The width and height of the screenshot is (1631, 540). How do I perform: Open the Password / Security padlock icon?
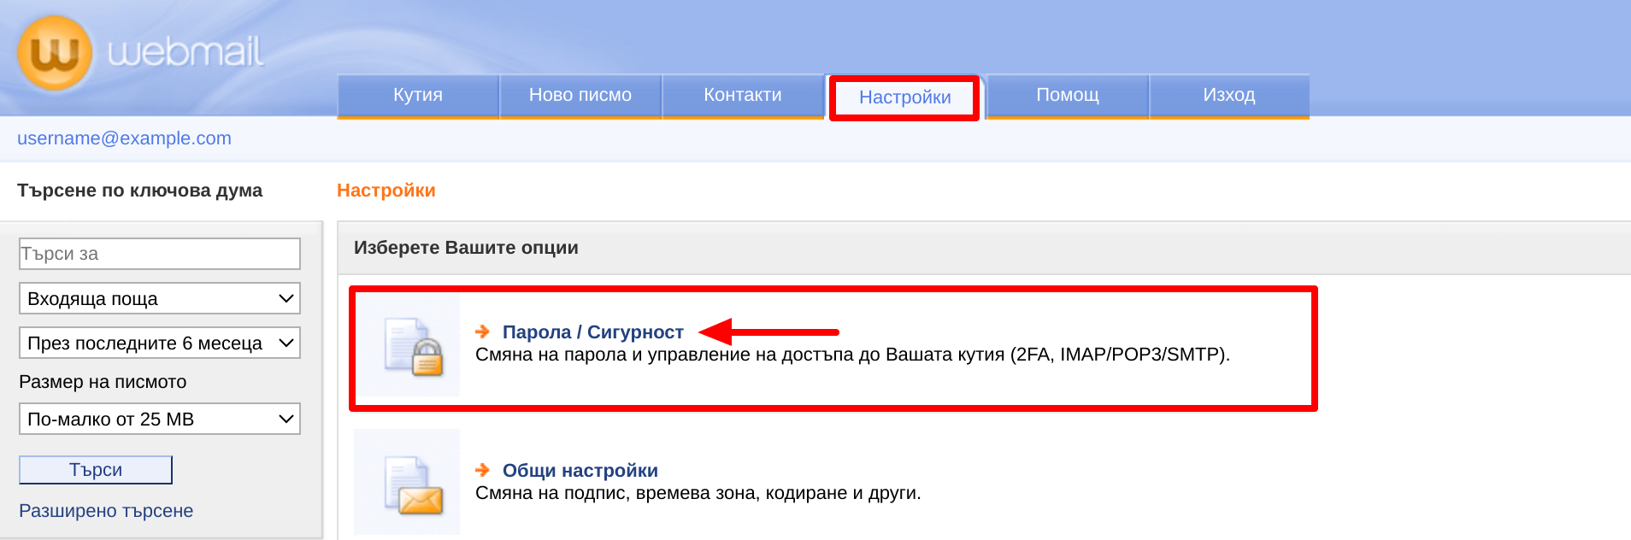click(407, 345)
